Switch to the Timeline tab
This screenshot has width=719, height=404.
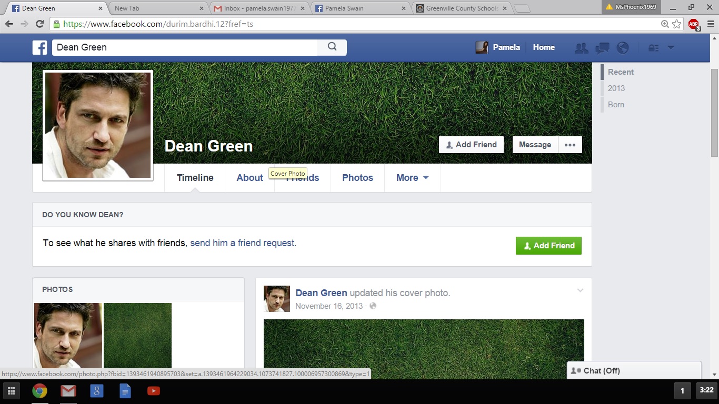coord(195,178)
